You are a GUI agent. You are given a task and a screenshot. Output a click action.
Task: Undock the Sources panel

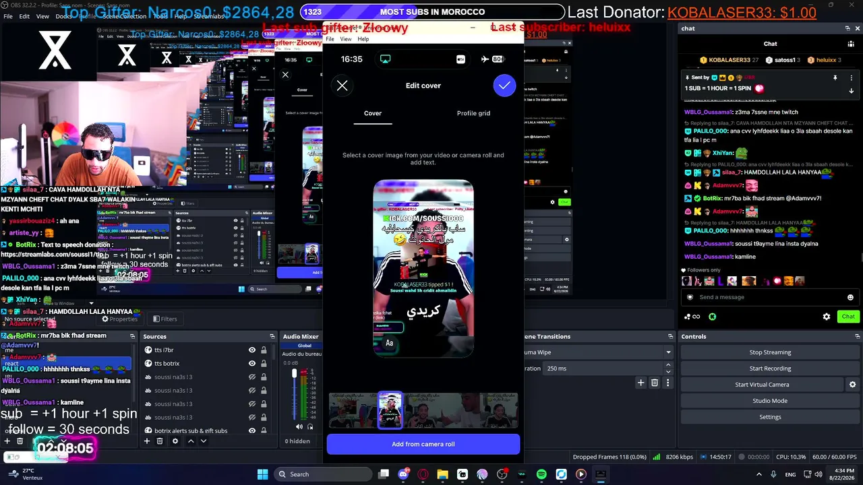tap(272, 336)
